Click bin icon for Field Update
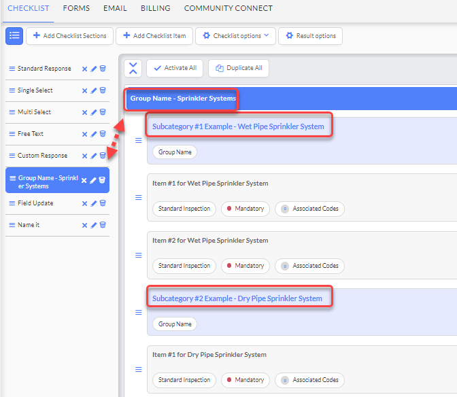Image resolution: width=457 pixels, height=397 pixels. click(x=103, y=203)
